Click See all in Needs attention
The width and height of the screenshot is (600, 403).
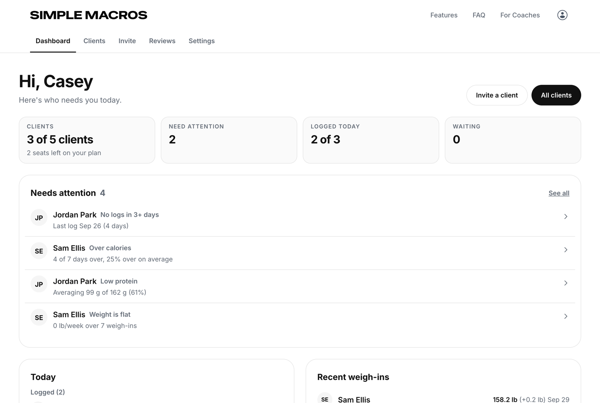click(559, 193)
